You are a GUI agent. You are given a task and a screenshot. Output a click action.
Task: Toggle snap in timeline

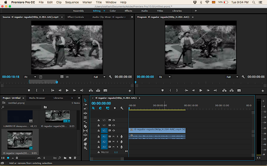pyautogui.click(x=101, y=108)
